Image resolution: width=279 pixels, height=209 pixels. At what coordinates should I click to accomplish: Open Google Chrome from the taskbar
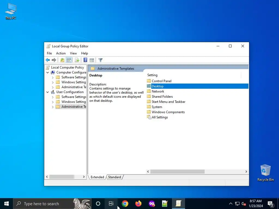[x=125, y=204]
